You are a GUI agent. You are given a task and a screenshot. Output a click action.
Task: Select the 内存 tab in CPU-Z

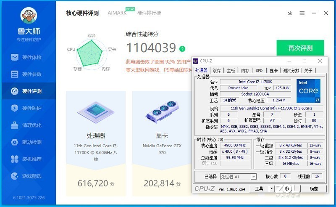[x=245, y=70]
